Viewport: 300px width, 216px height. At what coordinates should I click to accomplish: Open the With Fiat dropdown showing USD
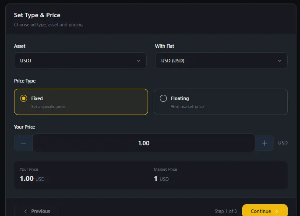click(x=221, y=61)
